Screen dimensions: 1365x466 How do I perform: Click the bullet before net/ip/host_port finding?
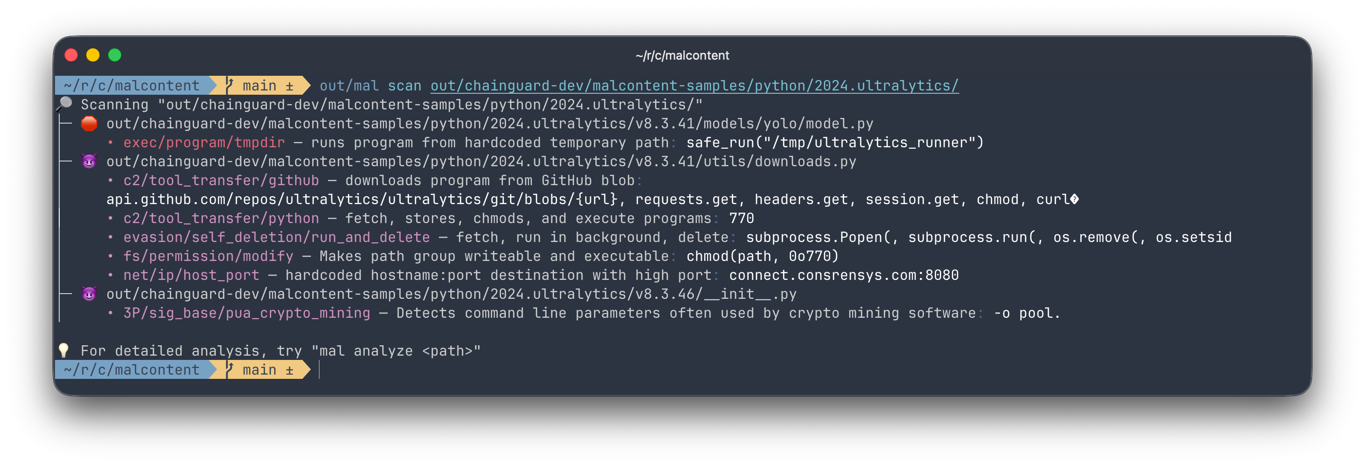110,275
